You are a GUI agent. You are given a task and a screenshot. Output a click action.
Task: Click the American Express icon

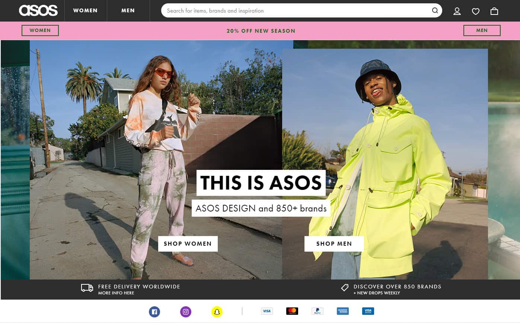pos(343,311)
